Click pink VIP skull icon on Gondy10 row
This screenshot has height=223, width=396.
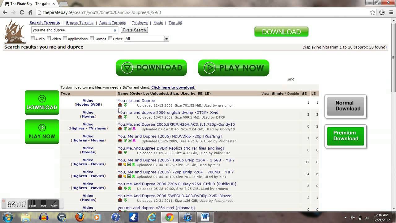(134, 129)
